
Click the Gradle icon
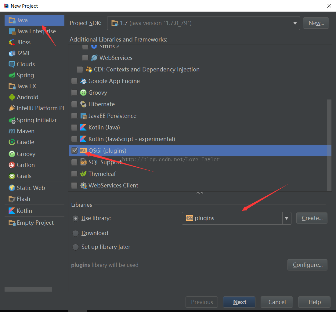click(x=12, y=142)
